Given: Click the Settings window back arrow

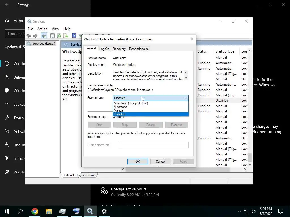Looking at the screenshot, I should coord(7,5).
